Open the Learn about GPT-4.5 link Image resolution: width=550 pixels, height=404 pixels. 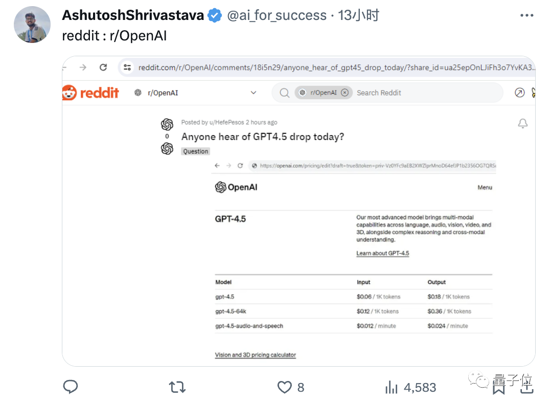coord(382,253)
